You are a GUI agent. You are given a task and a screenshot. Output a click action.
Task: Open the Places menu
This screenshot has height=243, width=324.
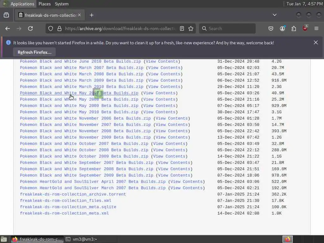coord(44,4)
